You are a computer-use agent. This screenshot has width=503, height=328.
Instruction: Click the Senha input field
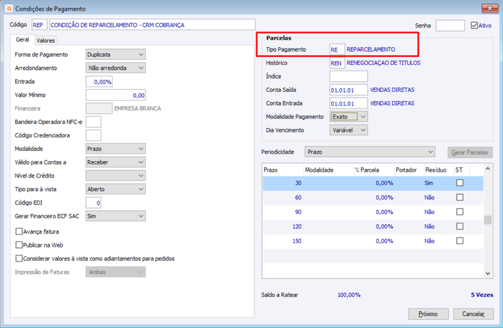450,25
